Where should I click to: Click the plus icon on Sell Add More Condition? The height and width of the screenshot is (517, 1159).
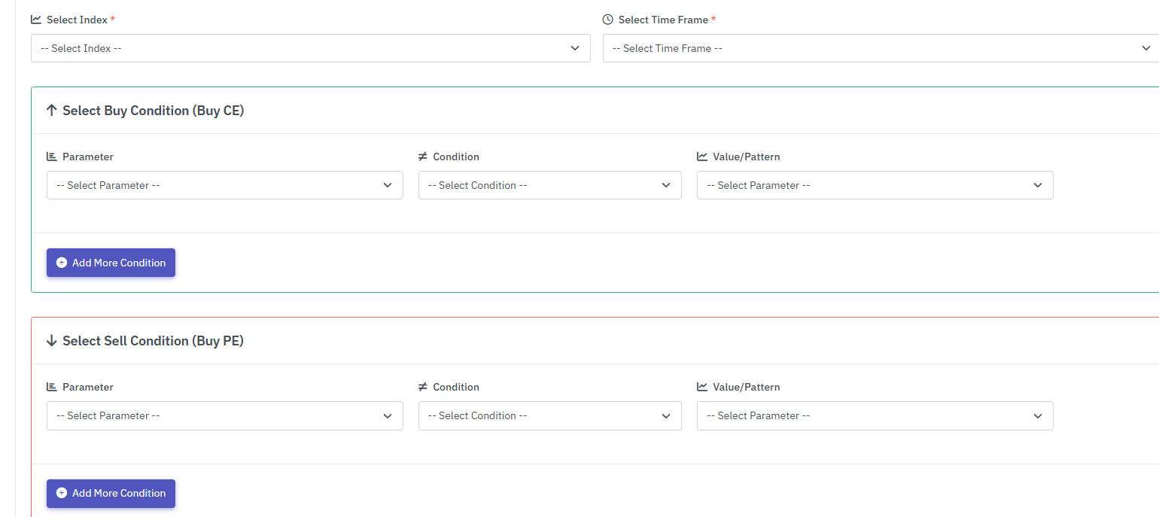point(61,493)
